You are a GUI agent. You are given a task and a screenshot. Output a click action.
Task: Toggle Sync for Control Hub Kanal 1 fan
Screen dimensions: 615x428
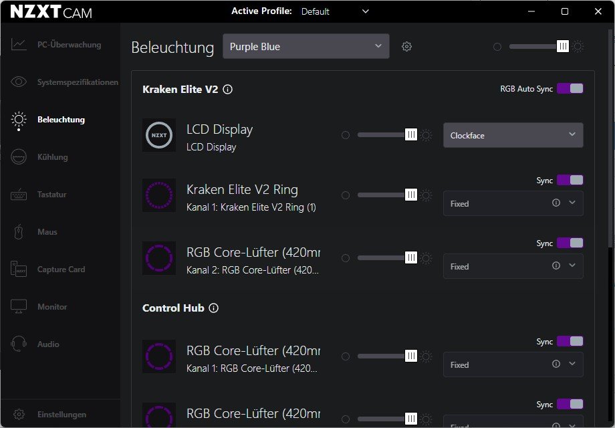(570, 341)
